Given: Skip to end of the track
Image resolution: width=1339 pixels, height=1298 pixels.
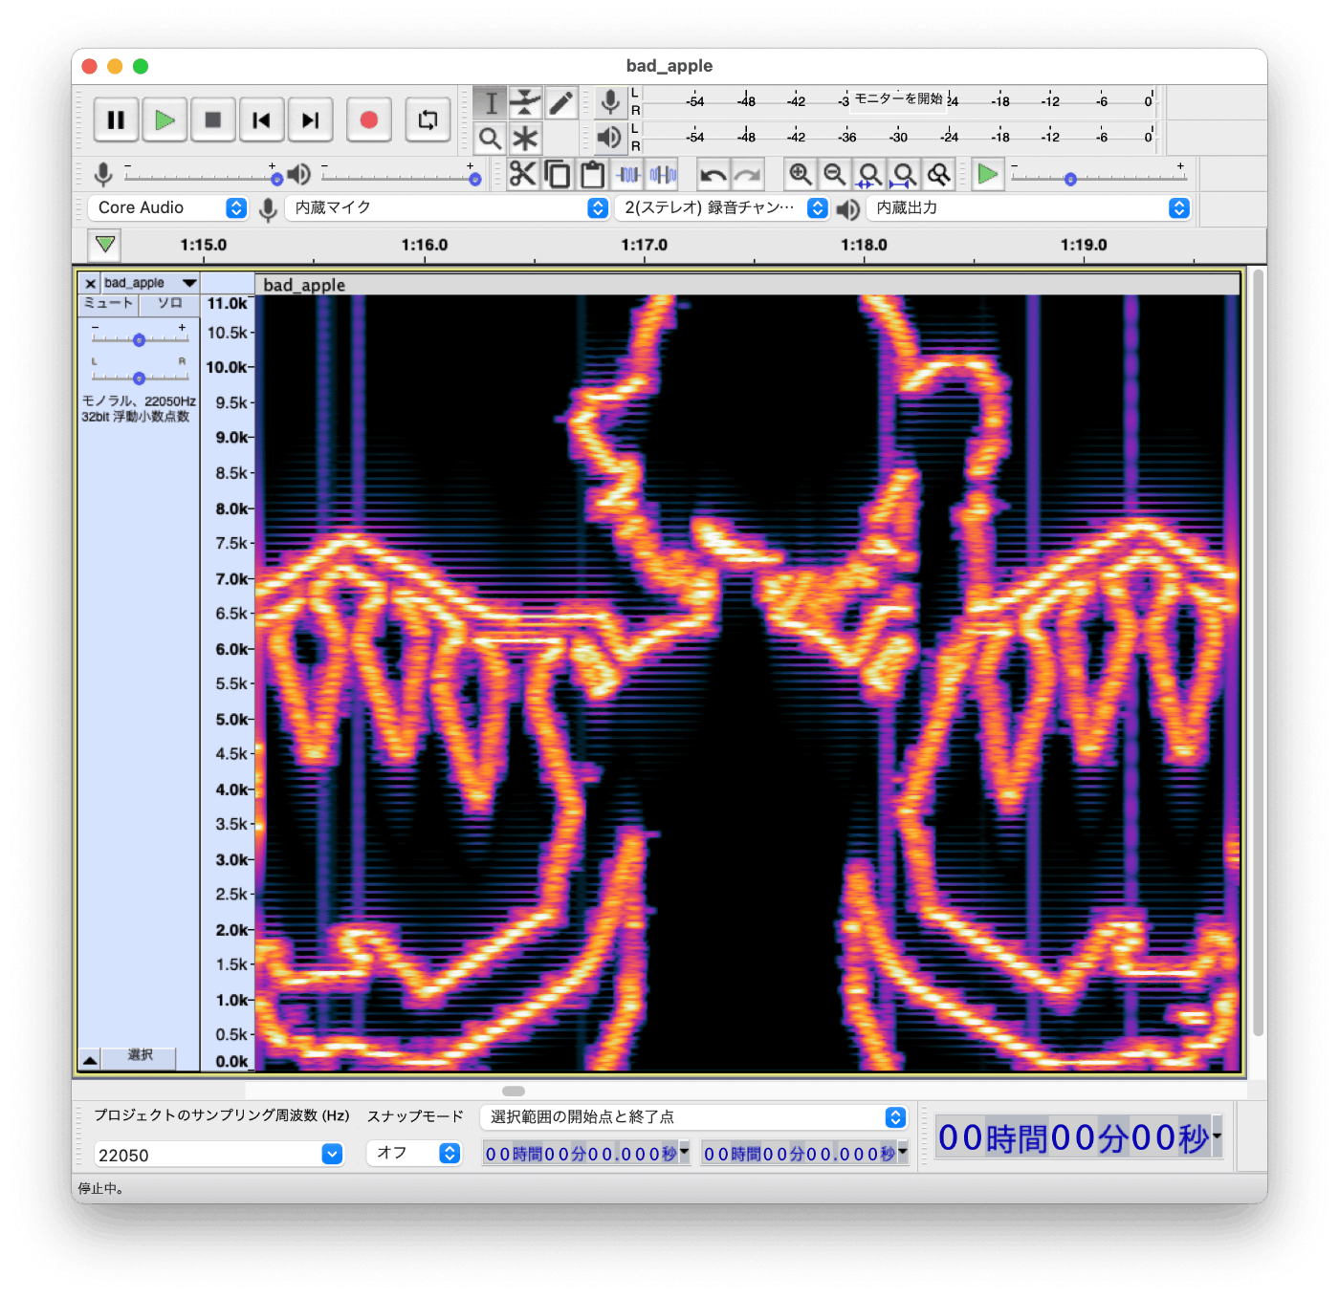Looking at the screenshot, I should (x=310, y=120).
